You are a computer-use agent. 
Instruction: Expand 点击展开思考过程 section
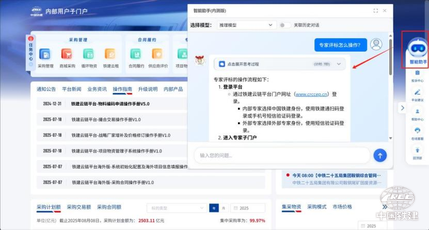[x=279, y=64]
